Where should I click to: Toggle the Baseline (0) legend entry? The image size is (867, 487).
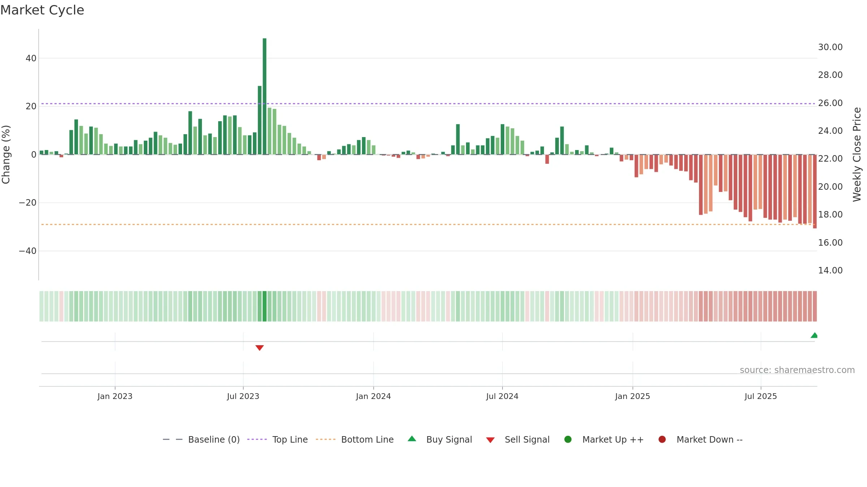point(201,439)
